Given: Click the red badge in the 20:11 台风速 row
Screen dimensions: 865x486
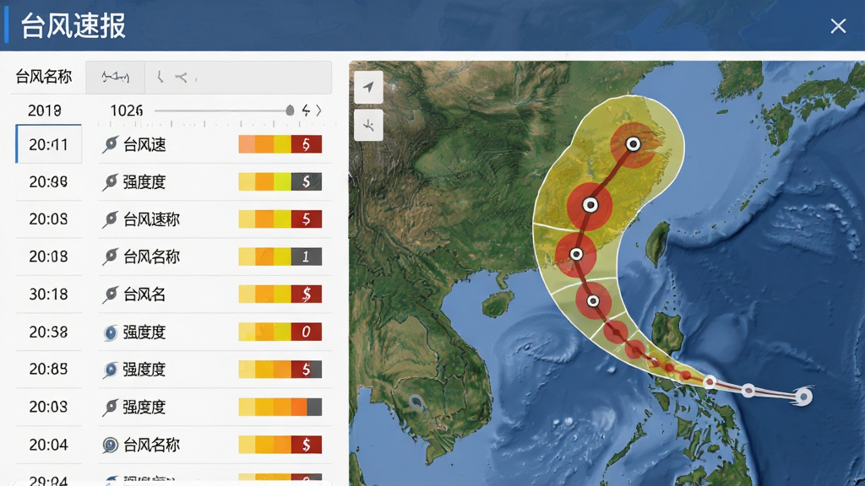Looking at the screenshot, I should pos(306,144).
